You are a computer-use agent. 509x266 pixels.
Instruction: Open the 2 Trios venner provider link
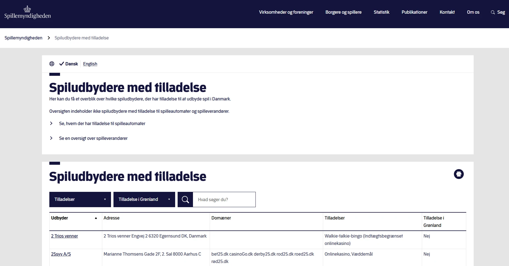coord(64,236)
